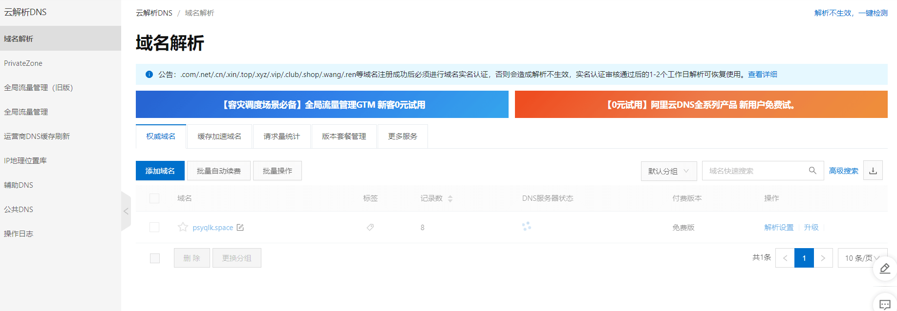Click the loading DNS status indicator

pyautogui.click(x=527, y=226)
